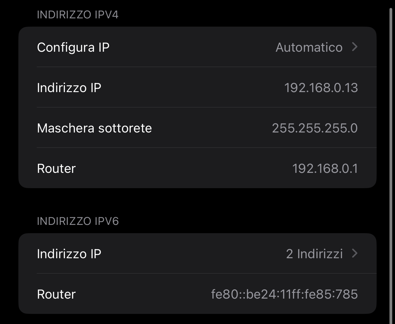Open the Automatico configuration option
Image resolution: width=395 pixels, height=324 pixels.
(309, 47)
